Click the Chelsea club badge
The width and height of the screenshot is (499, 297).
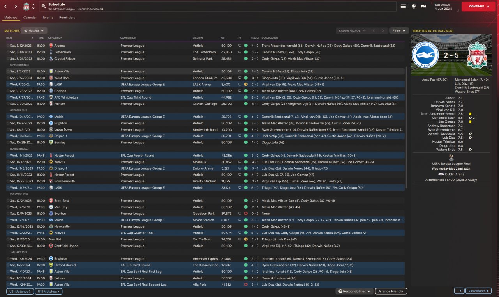click(x=51, y=91)
